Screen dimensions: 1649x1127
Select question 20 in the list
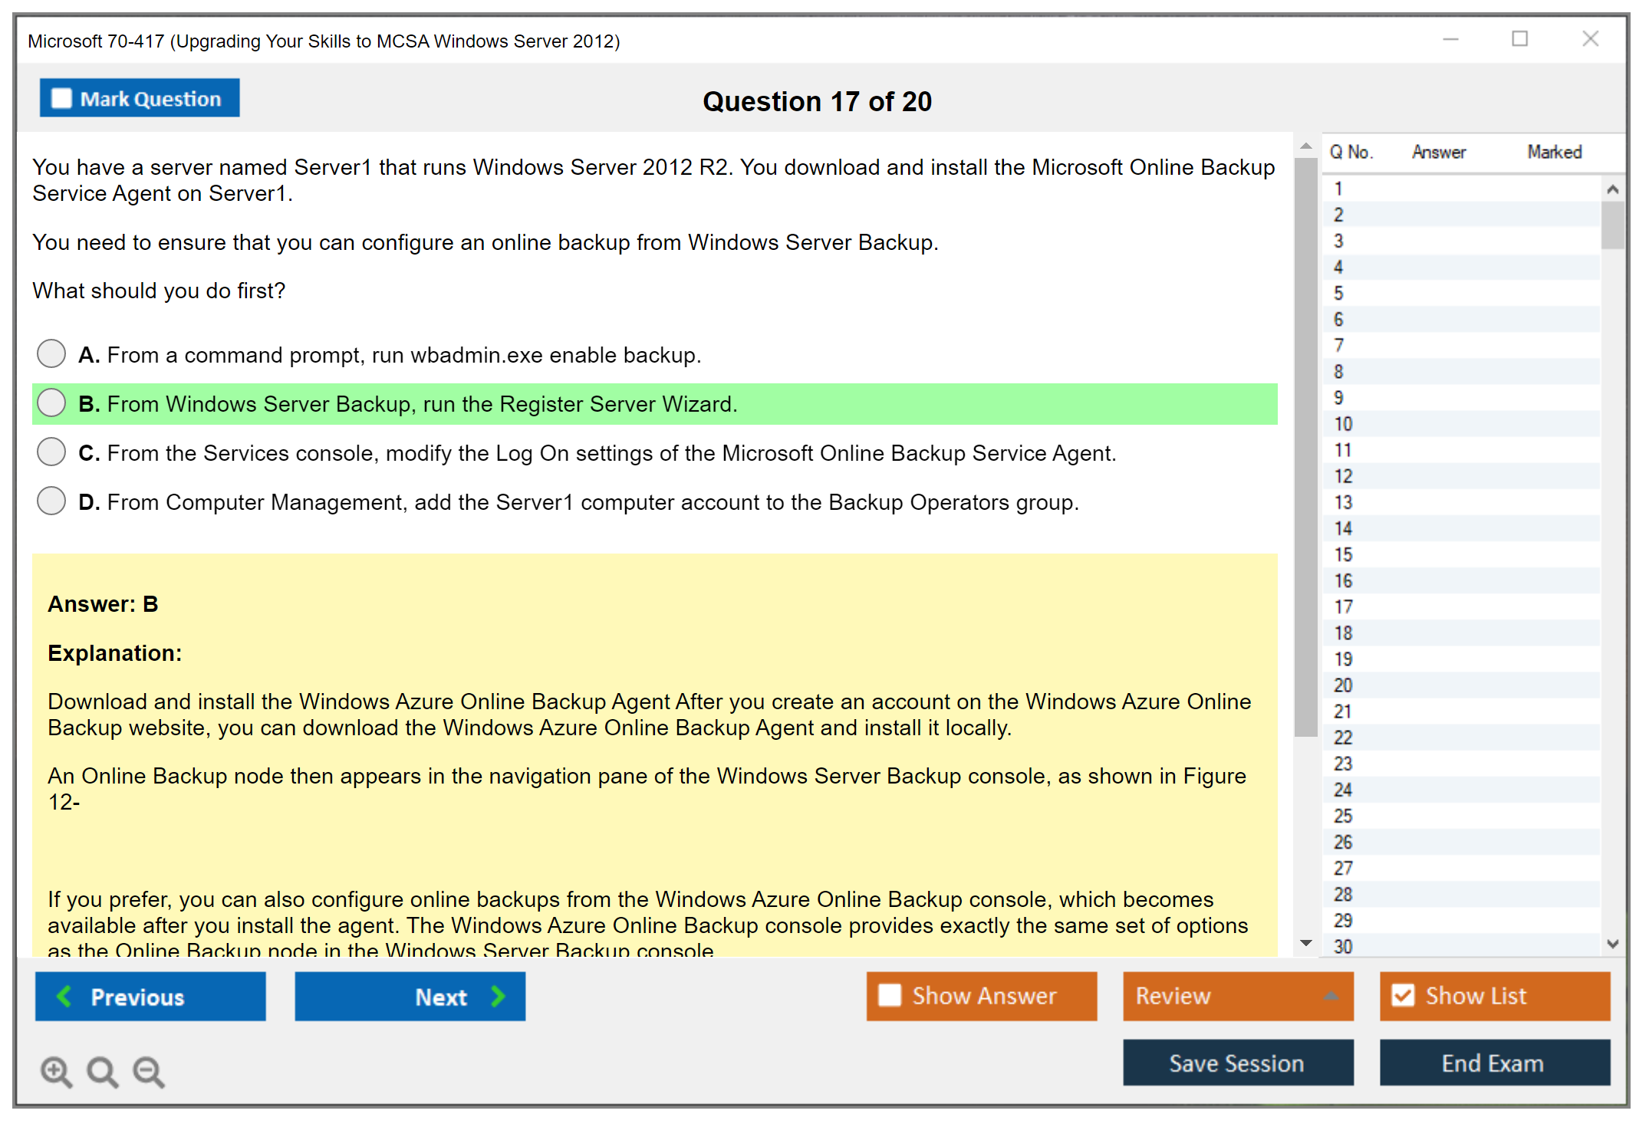(1343, 685)
